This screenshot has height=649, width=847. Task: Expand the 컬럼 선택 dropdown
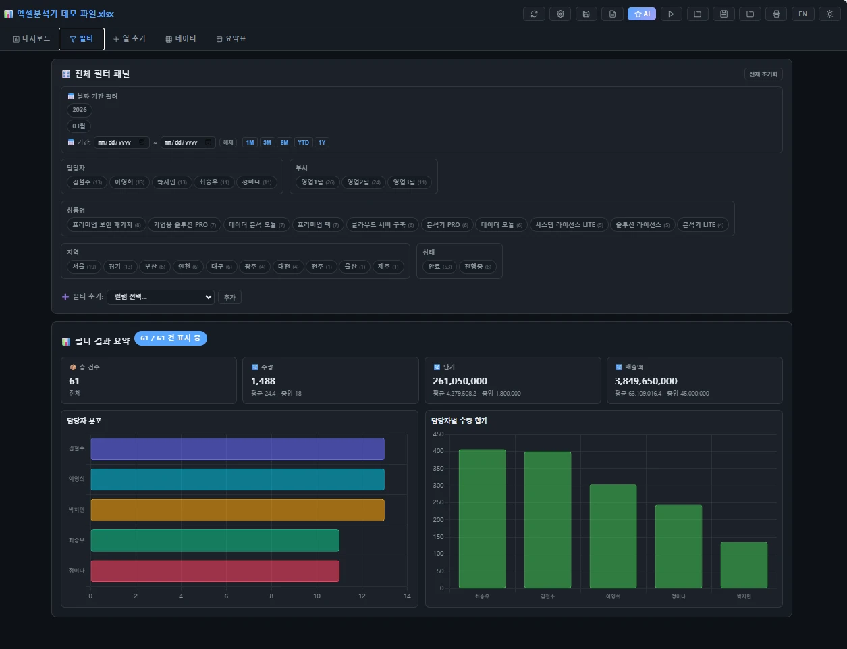click(161, 297)
